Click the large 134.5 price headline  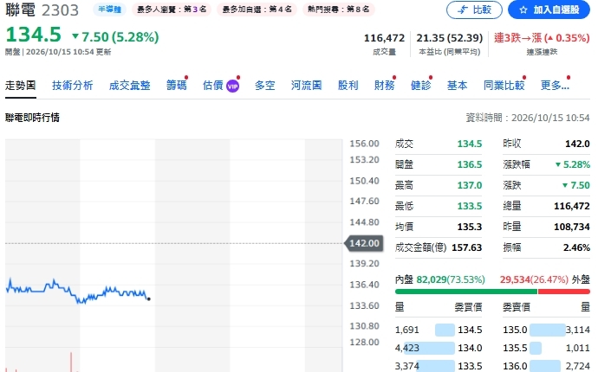[x=33, y=35]
